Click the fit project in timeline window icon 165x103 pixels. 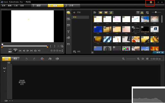[x=143, y=59]
